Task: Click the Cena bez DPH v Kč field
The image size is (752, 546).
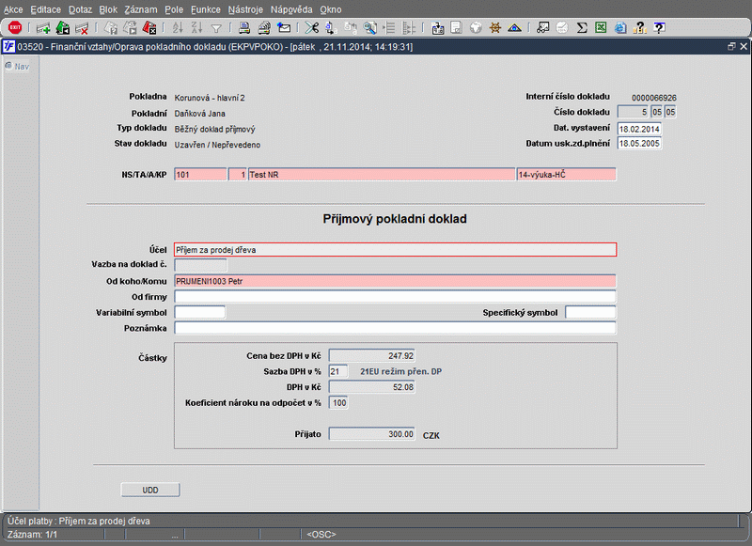Action: 371,355
